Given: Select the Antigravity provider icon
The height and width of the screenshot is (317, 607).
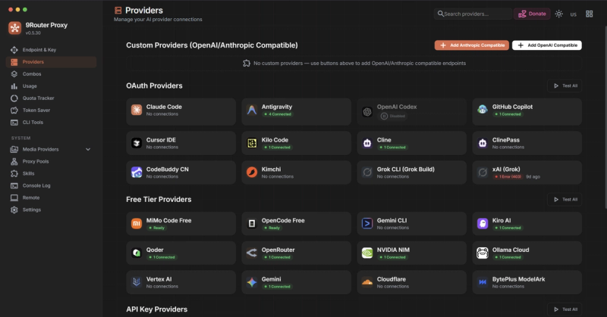Looking at the screenshot, I should click(252, 110).
